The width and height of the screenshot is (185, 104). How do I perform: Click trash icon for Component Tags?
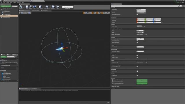point(147,62)
